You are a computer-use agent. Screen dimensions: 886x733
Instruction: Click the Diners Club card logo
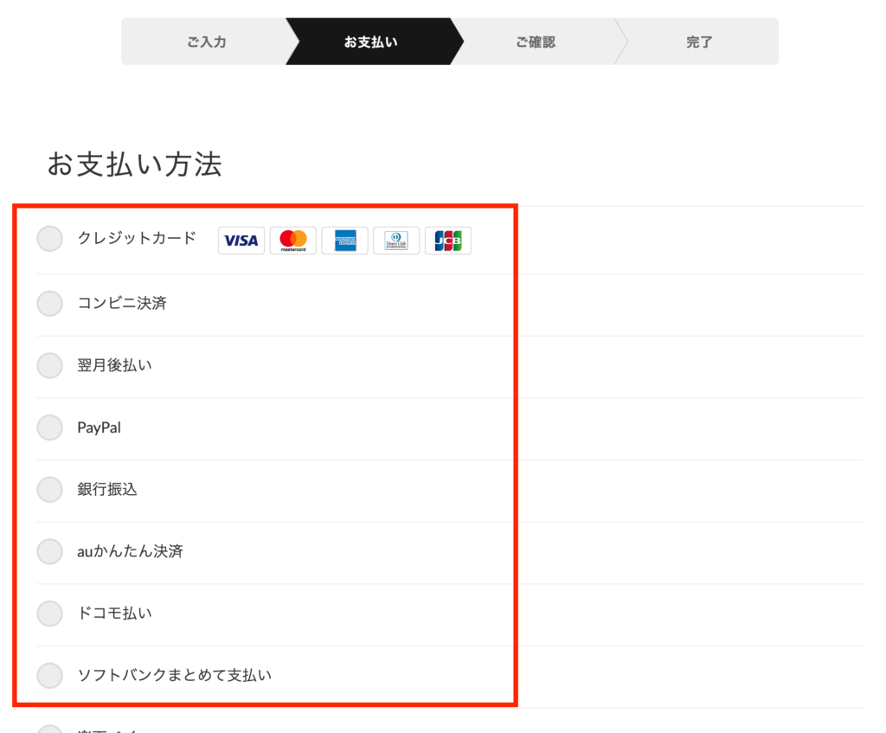pyautogui.click(x=396, y=241)
